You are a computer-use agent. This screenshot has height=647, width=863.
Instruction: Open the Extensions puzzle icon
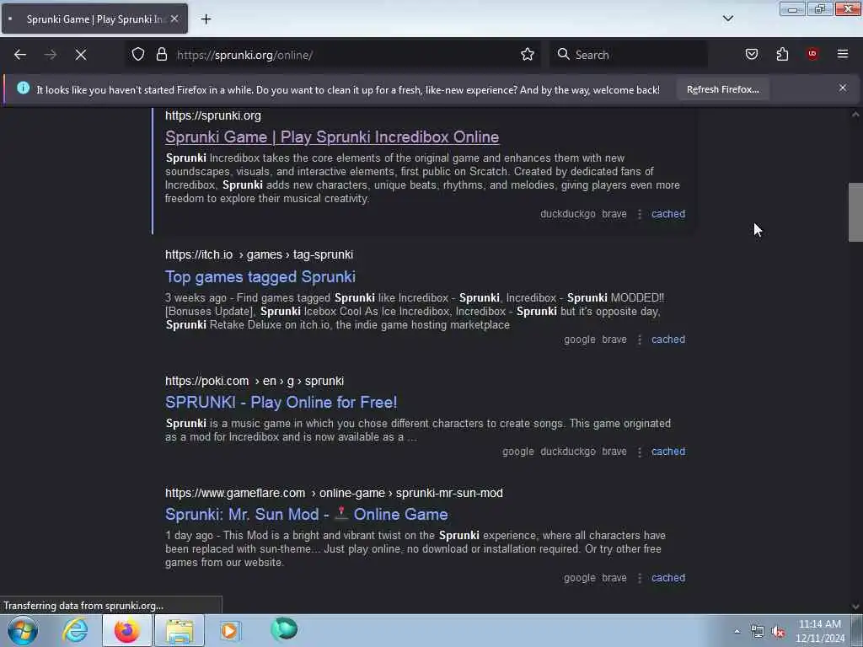tap(782, 55)
